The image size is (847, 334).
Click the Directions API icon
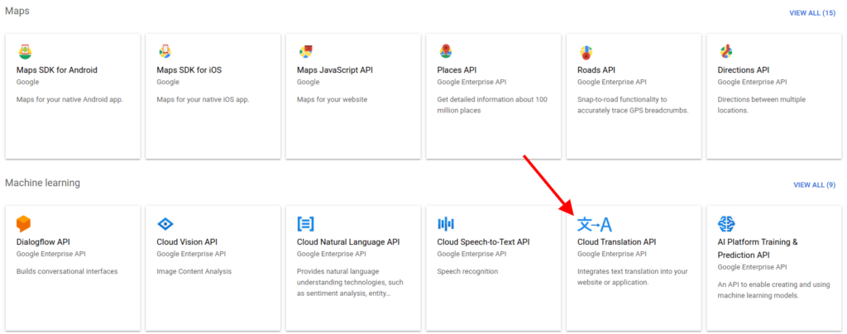pyautogui.click(x=725, y=52)
